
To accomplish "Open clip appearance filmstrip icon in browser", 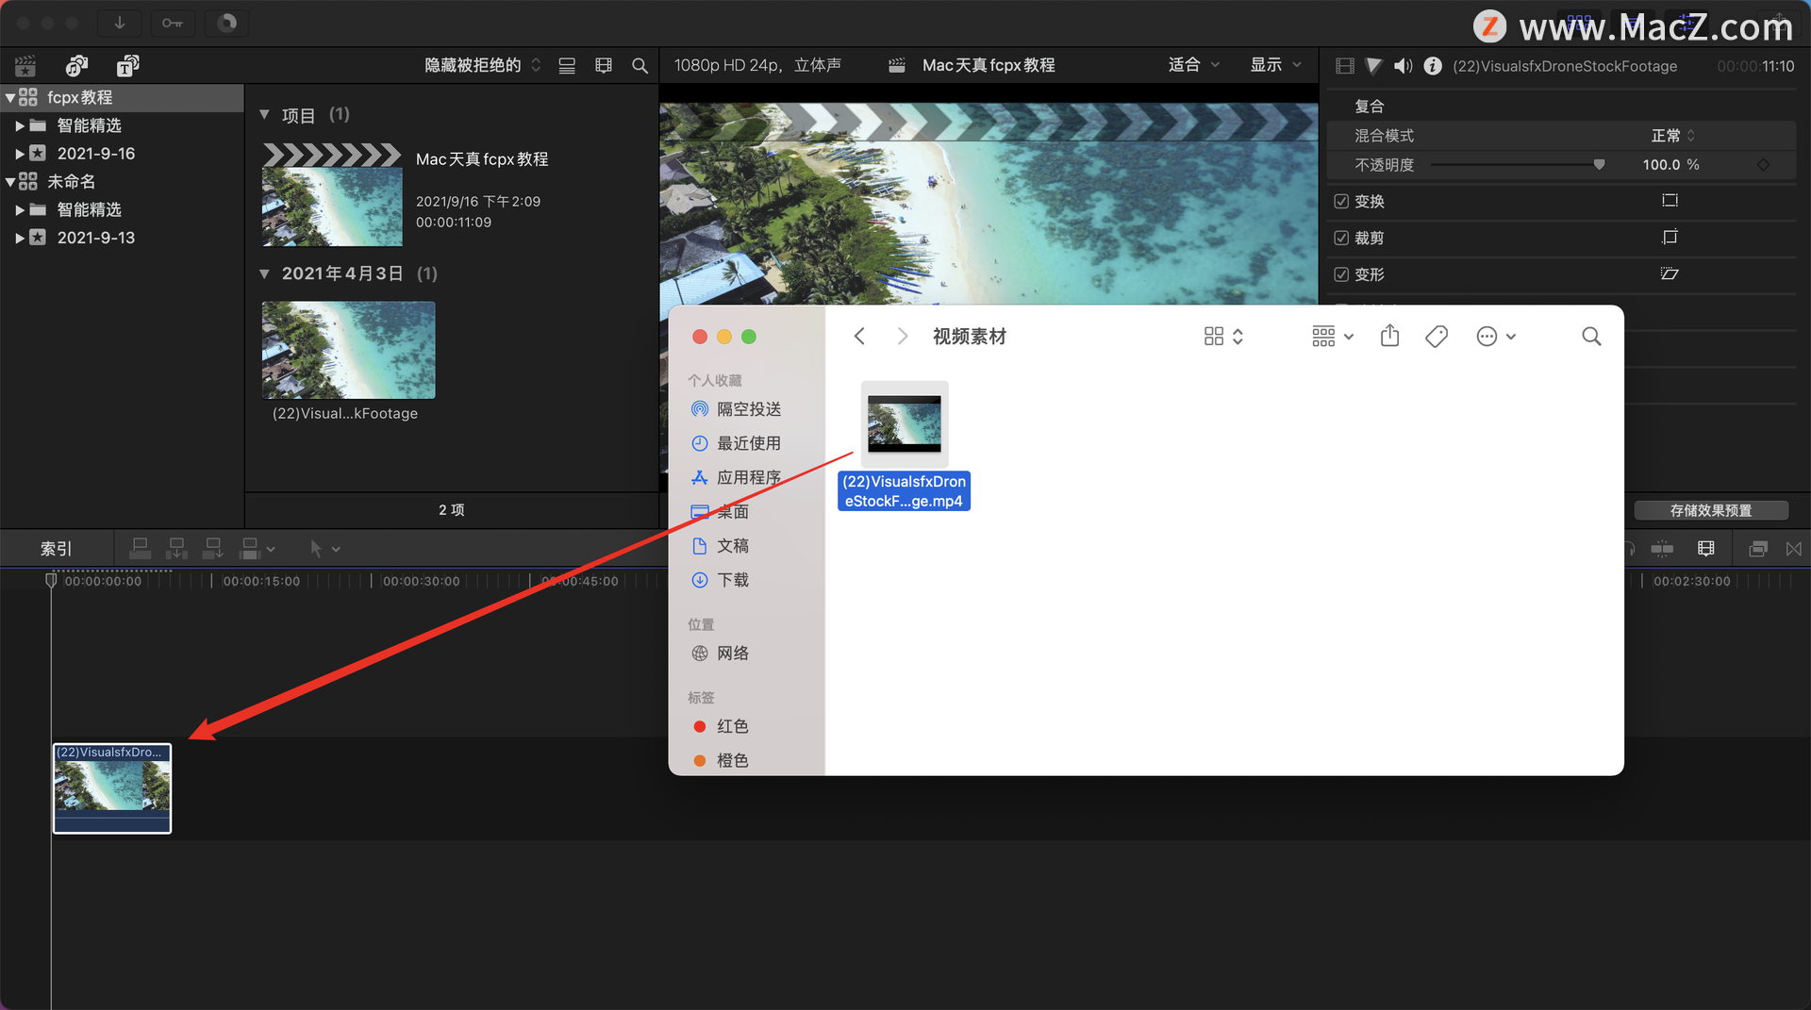I will pyautogui.click(x=604, y=66).
